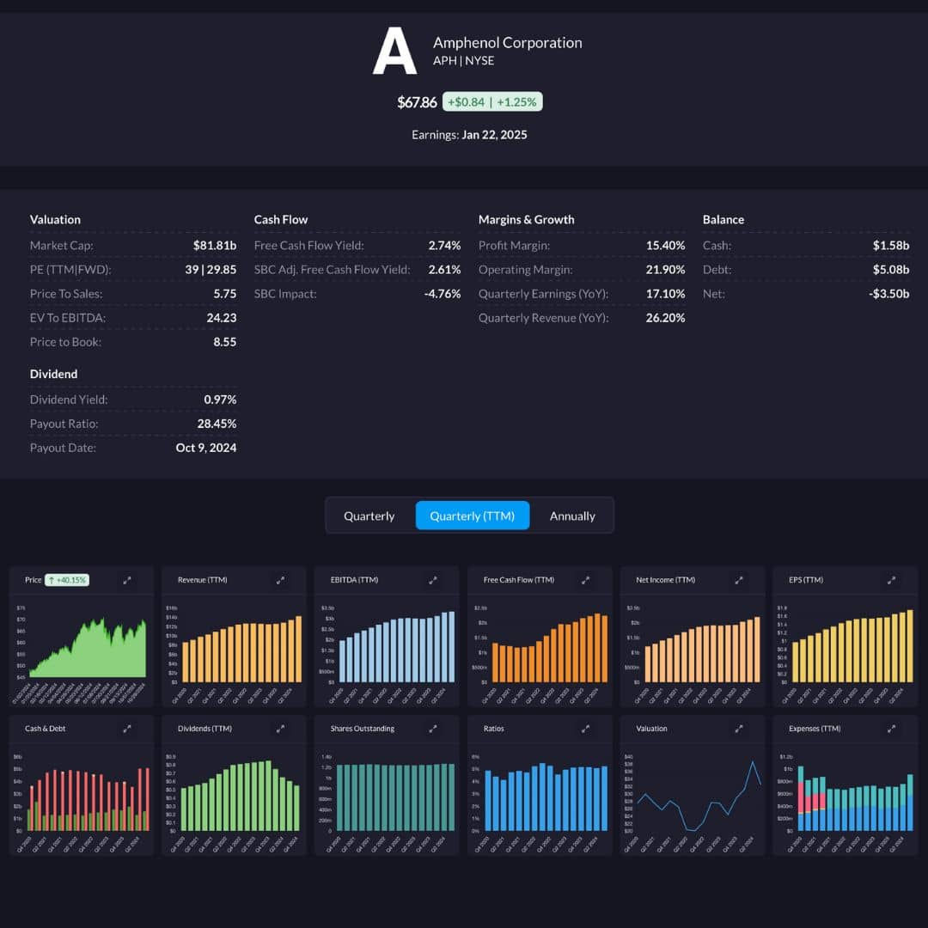This screenshot has width=928, height=928.
Task: Click the Price to Book value 8.55
Action: 225,342
